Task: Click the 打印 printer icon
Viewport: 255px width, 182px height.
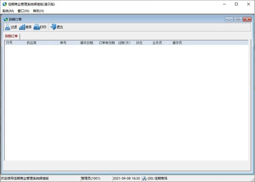Action: pyautogui.click(x=37, y=27)
